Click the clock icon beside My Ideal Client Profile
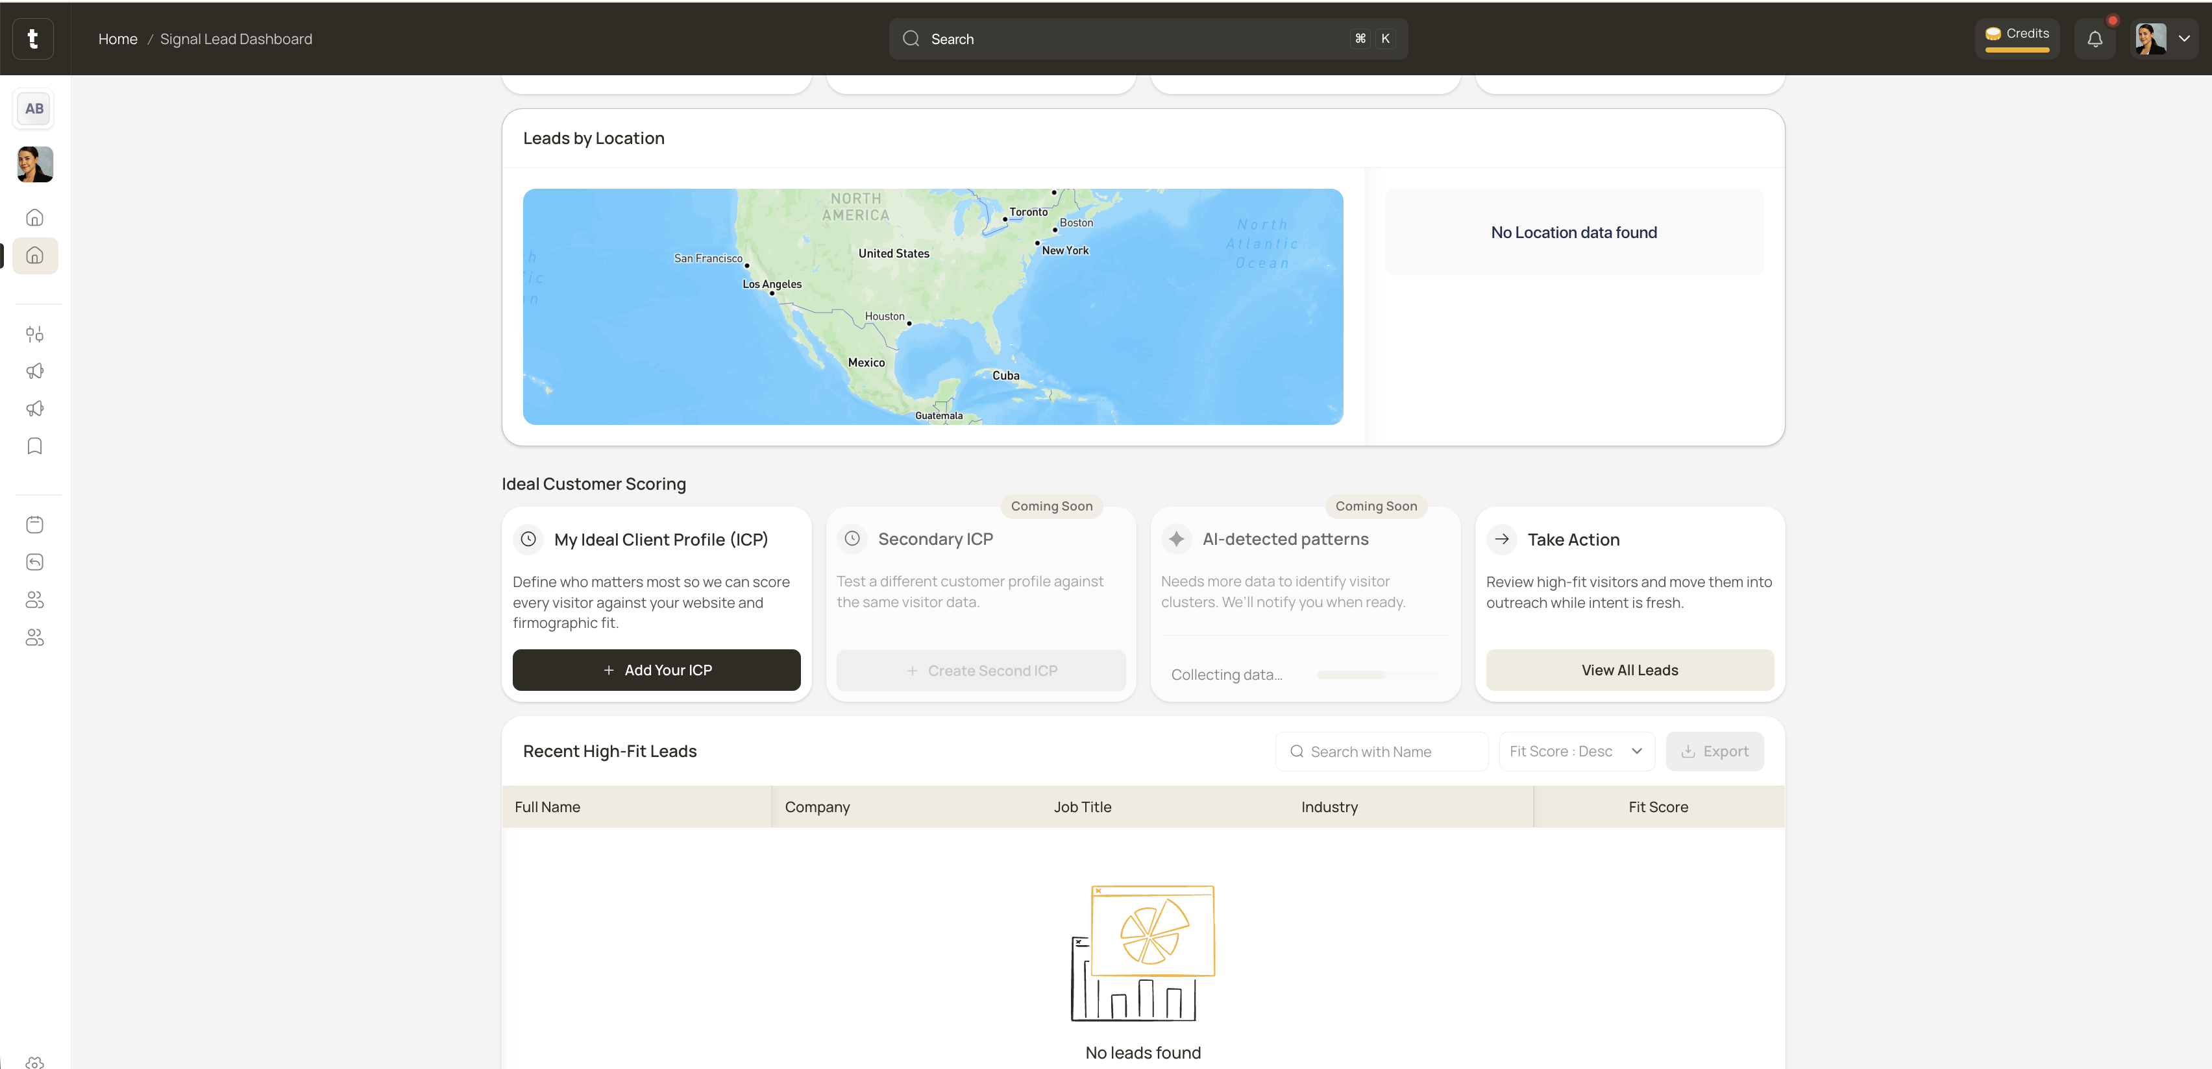The width and height of the screenshot is (2212, 1069). [528, 539]
